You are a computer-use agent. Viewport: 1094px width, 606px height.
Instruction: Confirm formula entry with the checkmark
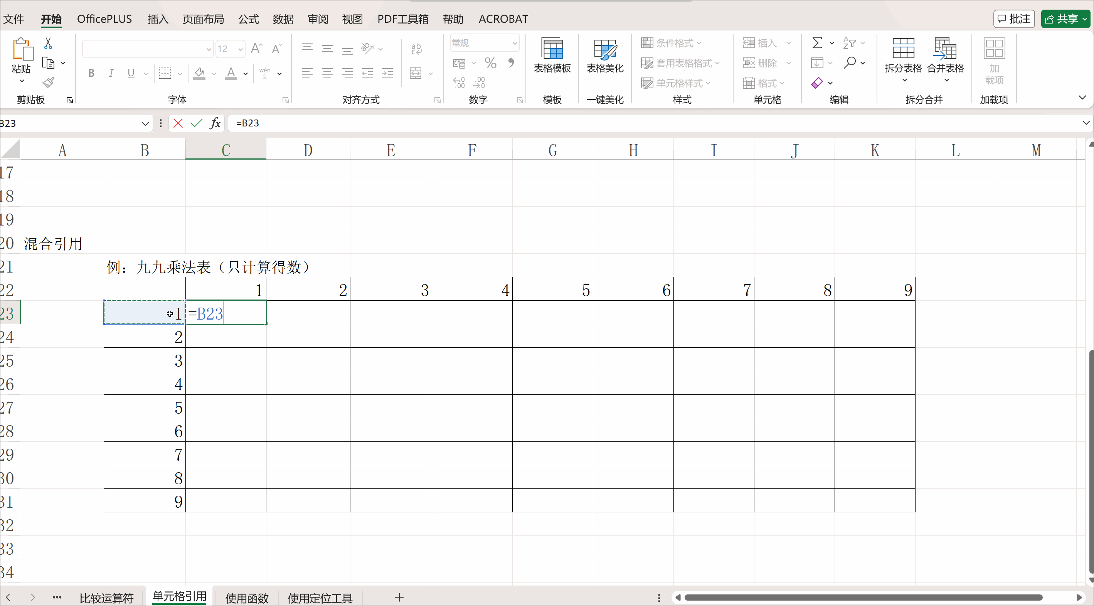[196, 123]
